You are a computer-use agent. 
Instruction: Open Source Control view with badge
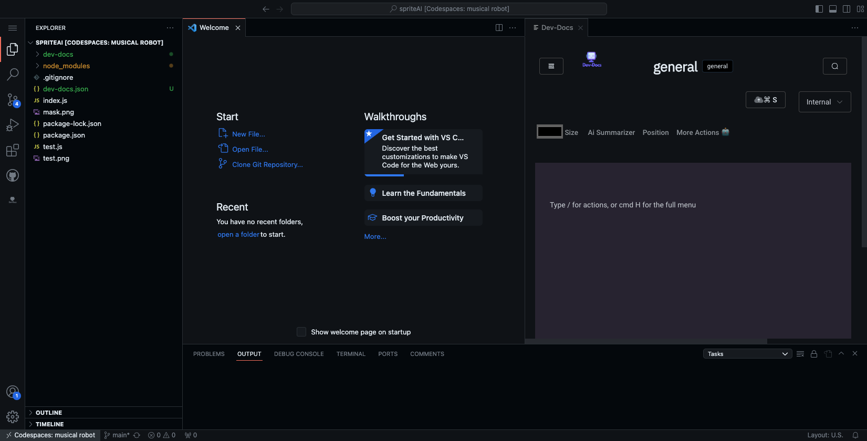(13, 100)
